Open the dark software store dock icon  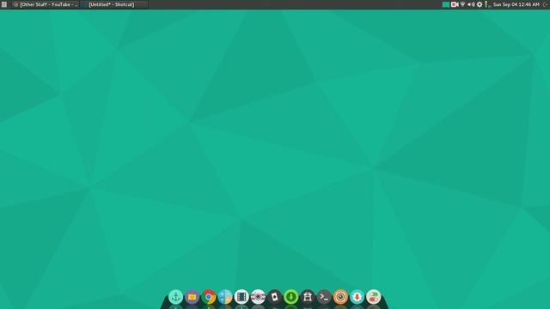point(308,297)
